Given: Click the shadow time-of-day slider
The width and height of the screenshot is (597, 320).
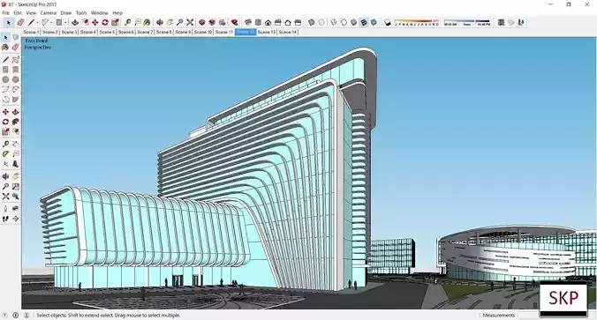Looking at the screenshot, I should coord(467,22).
